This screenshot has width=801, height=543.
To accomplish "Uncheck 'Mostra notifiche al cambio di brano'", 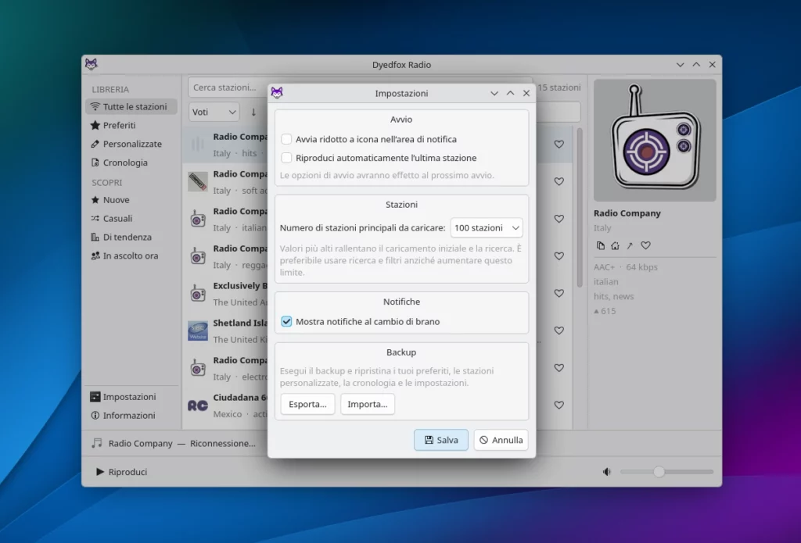I will 286,322.
